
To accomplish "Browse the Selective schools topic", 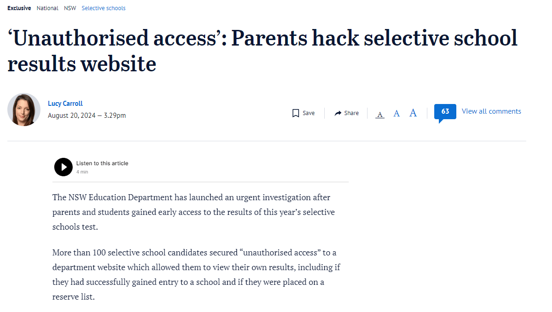I will pyautogui.click(x=103, y=8).
